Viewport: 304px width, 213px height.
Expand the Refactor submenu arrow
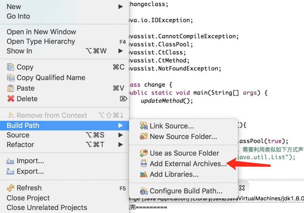tap(121, 145)
